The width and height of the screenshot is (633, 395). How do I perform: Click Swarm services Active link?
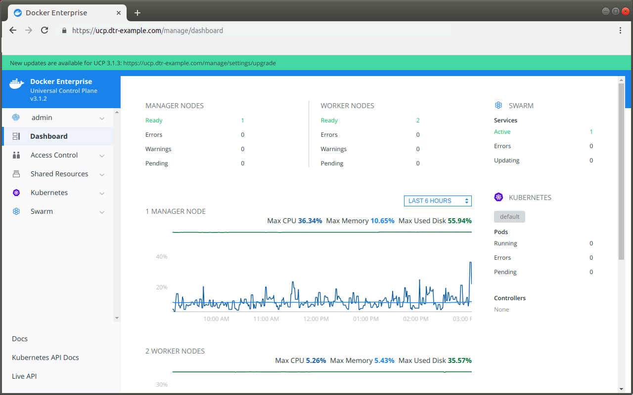[502, 132]
